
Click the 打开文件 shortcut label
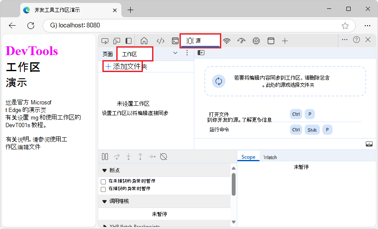pyautogui.click(x=219, y=114)
